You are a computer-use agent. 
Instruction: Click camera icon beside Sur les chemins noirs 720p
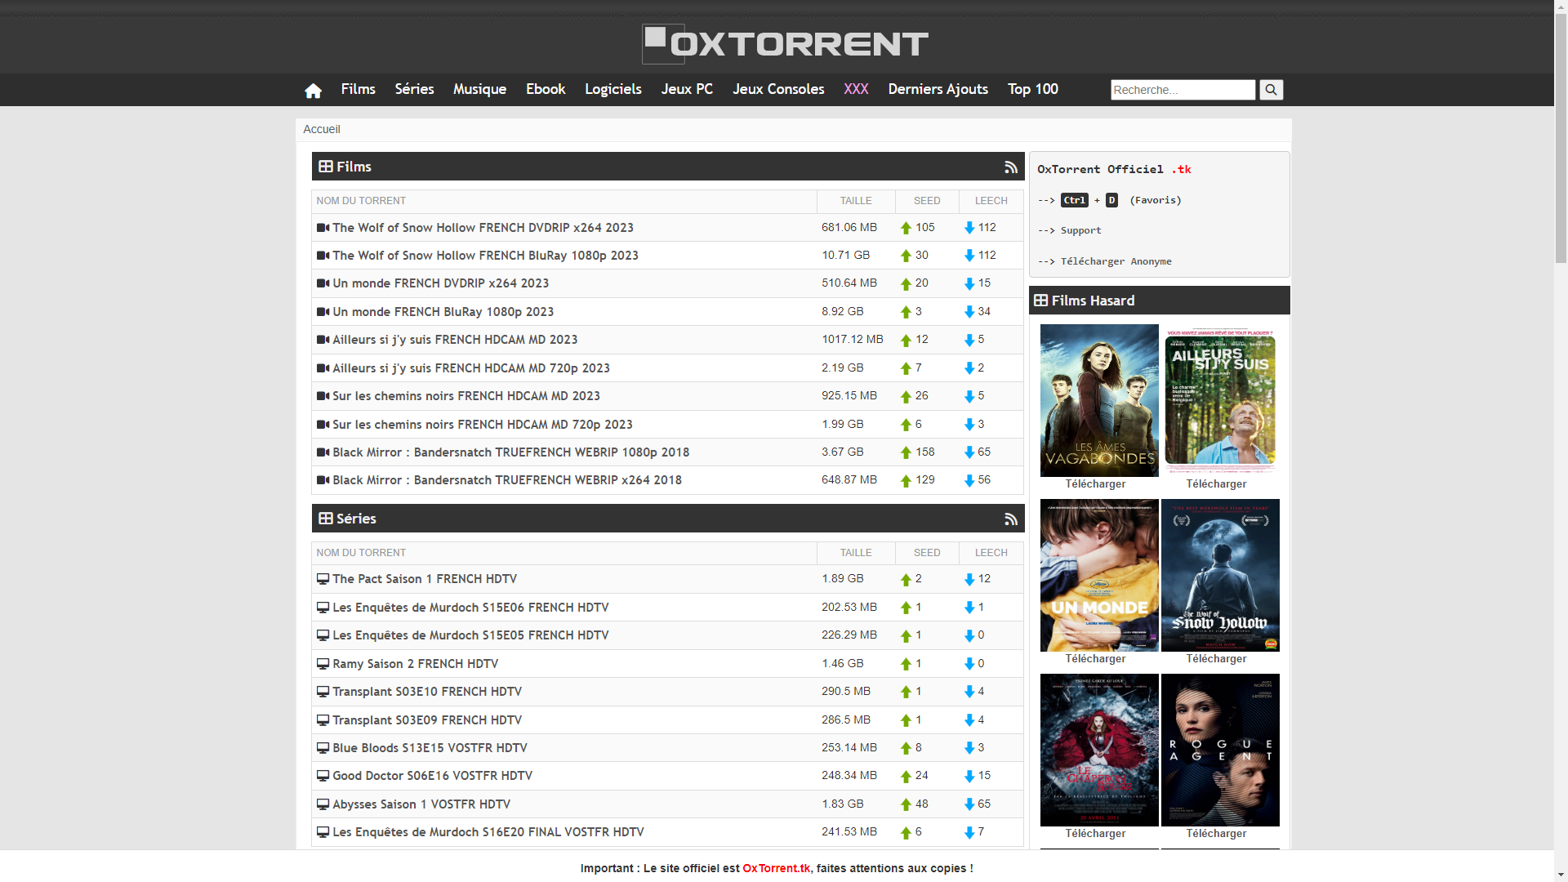point(323,425)
